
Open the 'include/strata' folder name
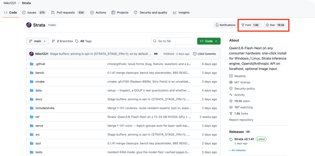45,108
